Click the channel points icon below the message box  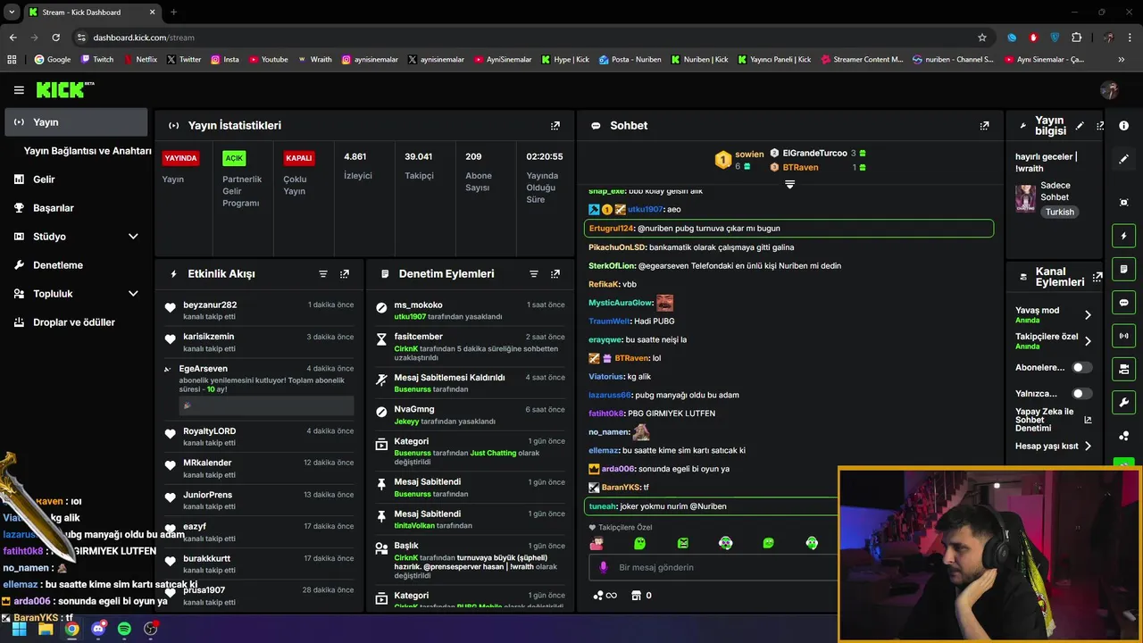599,596
